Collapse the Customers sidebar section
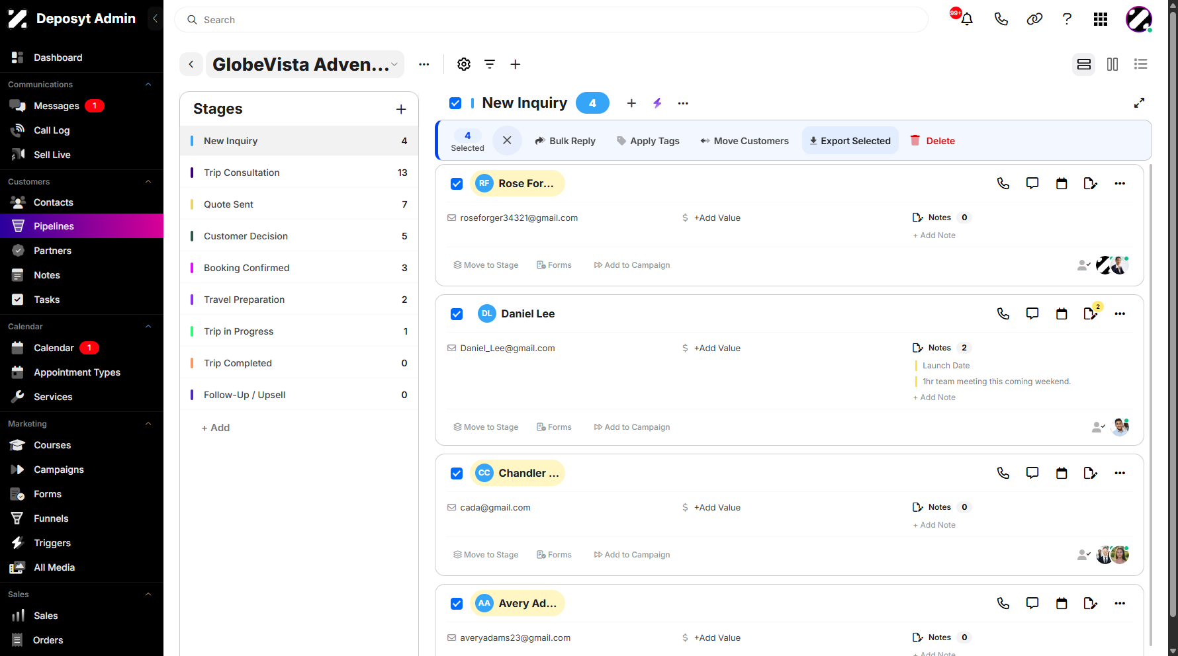The height and width of the screenshot is (656, 1178). (148, 182)
